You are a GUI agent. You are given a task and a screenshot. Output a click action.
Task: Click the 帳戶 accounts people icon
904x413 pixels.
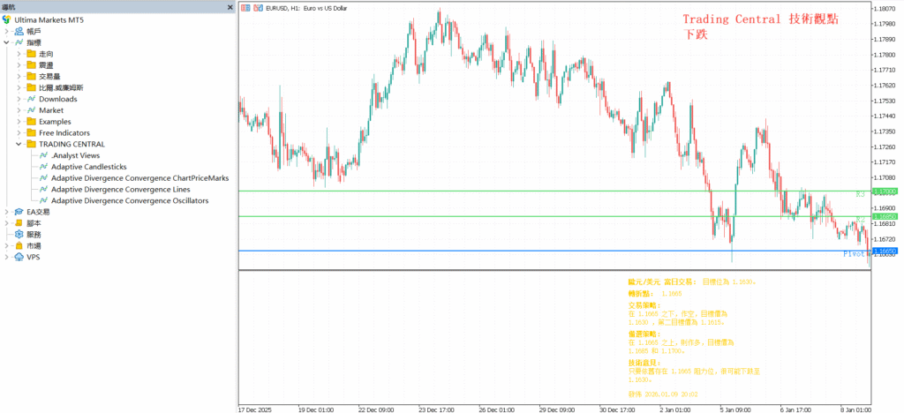19,31
